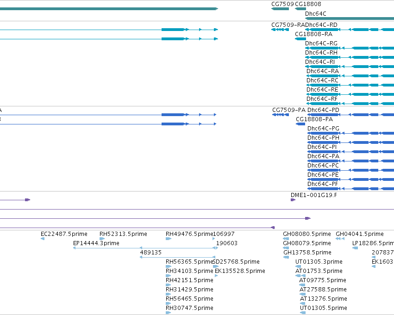Click the CG7509 gene arrow glyph
This screenshot has height=315, width=394.
280,9
